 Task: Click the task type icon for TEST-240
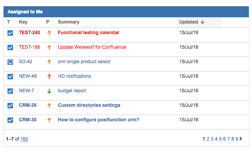pyautogui.click(x=10, y=33)
